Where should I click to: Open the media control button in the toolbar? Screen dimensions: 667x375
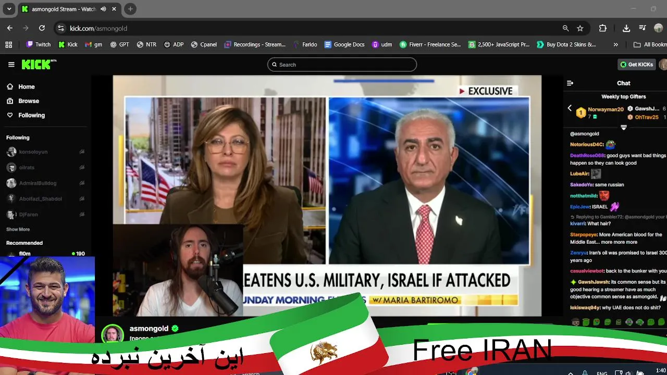[x=643, y=28]
